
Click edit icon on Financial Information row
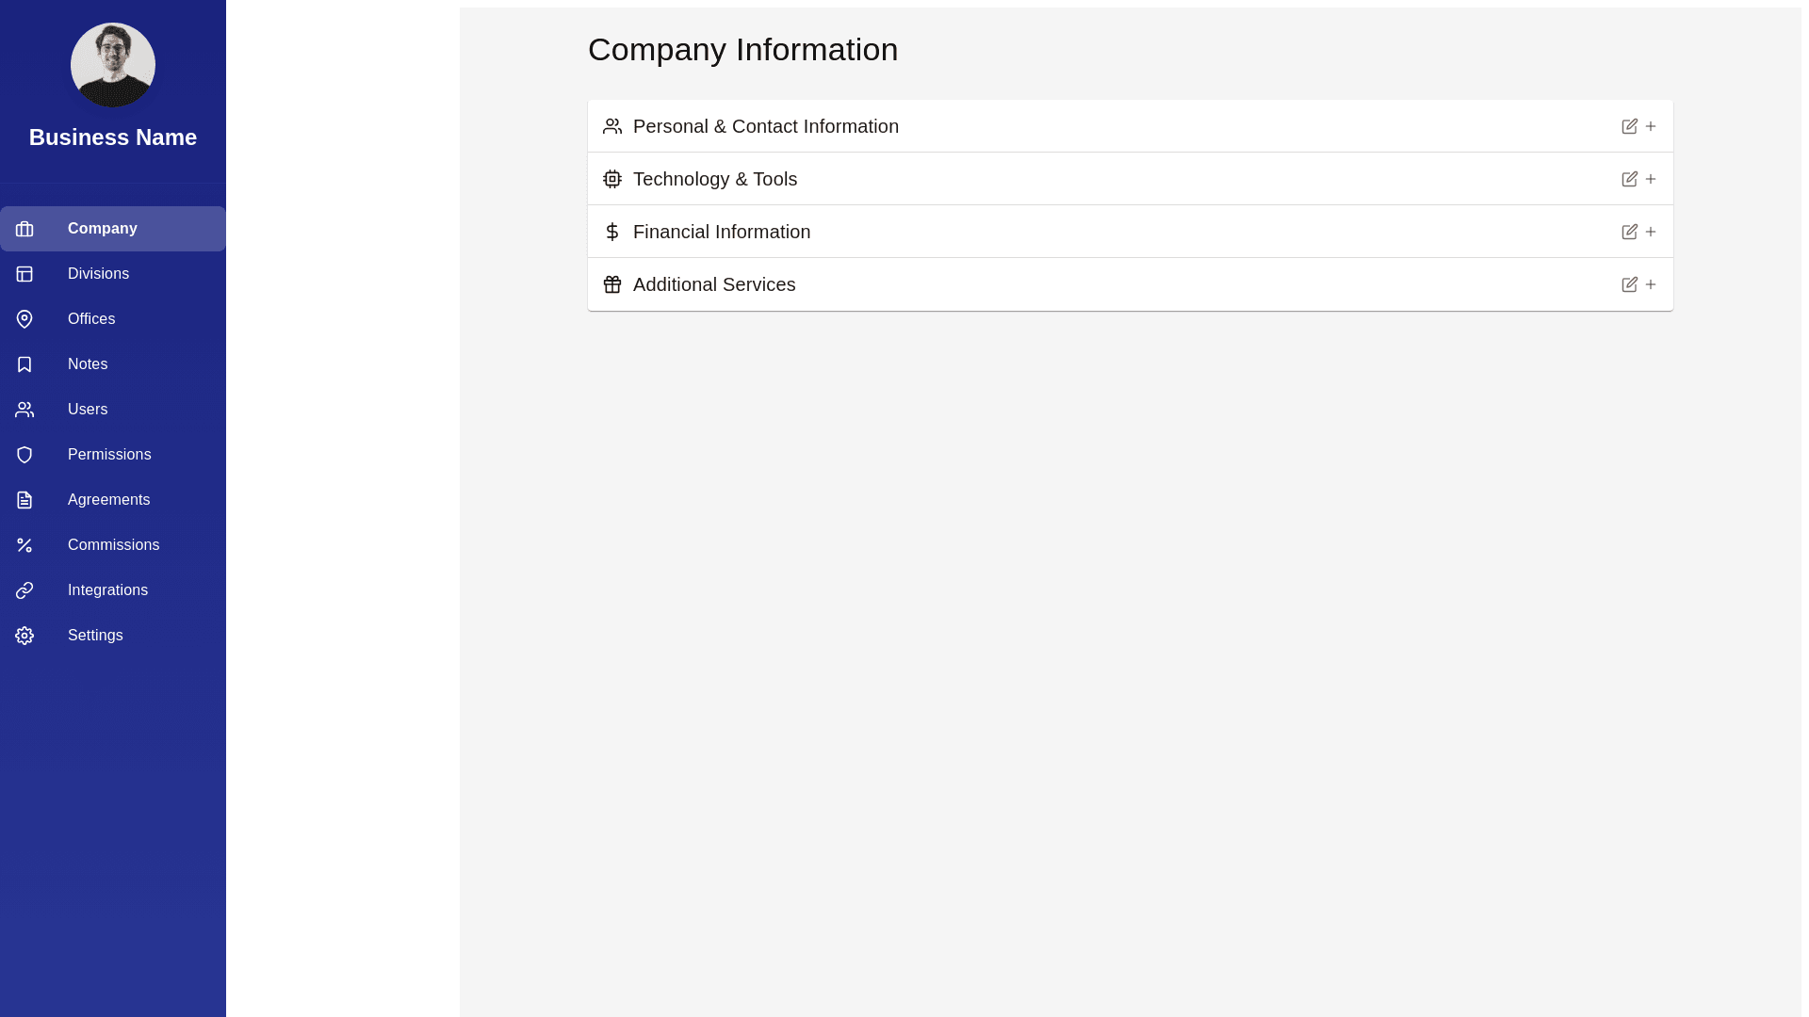(x=1629, y=232)
